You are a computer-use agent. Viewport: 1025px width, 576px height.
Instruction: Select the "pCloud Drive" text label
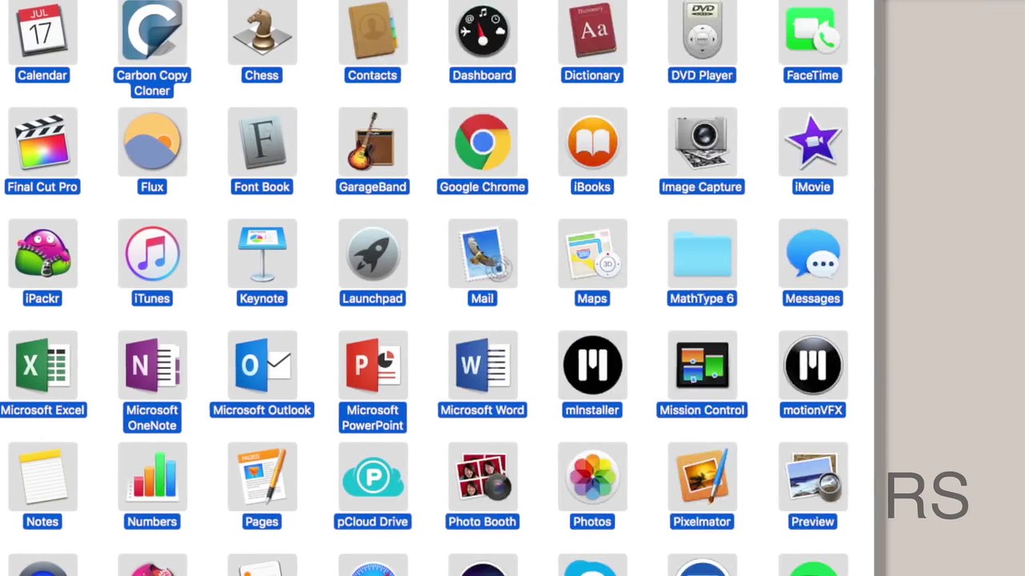372,522
